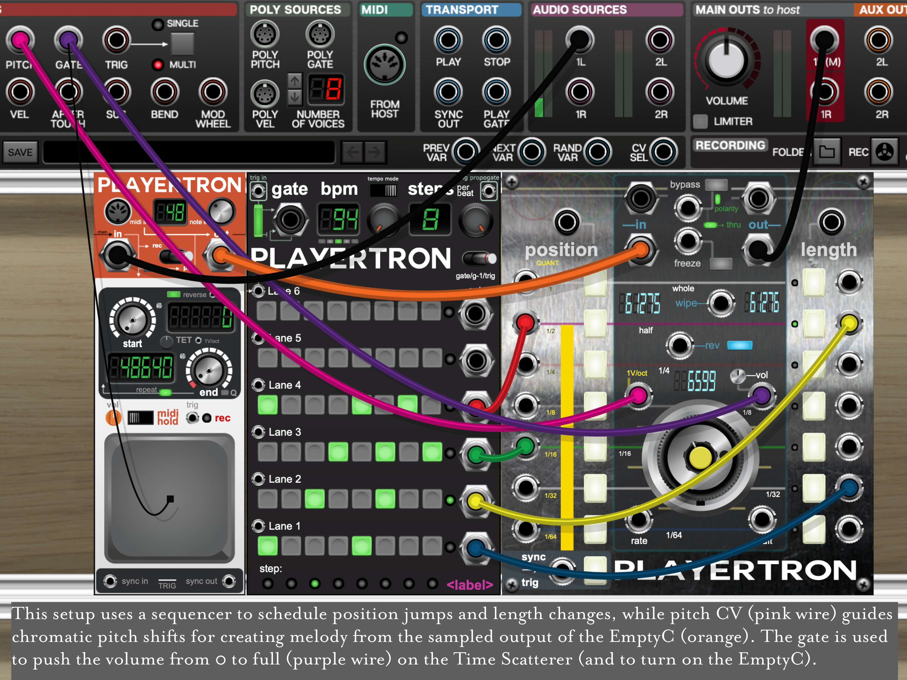Toggle the SINGLE/MULTI trigger button
The width and height of the screenshot is (907, 680).
182,44
